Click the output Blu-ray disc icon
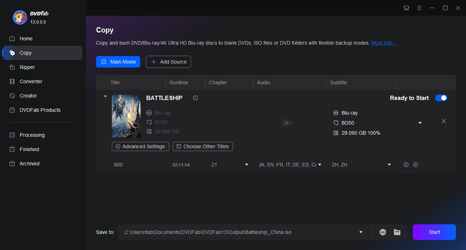This screenshot has height=250, width=466. tap(336, 113)
